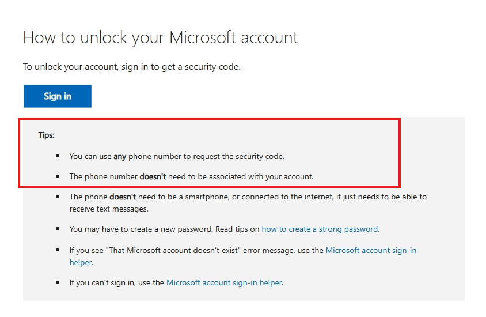Click bullet before "You may have to create"
The width and height of the screenshot is (486, 317).
pyautogui.click(x=58, y=229)
